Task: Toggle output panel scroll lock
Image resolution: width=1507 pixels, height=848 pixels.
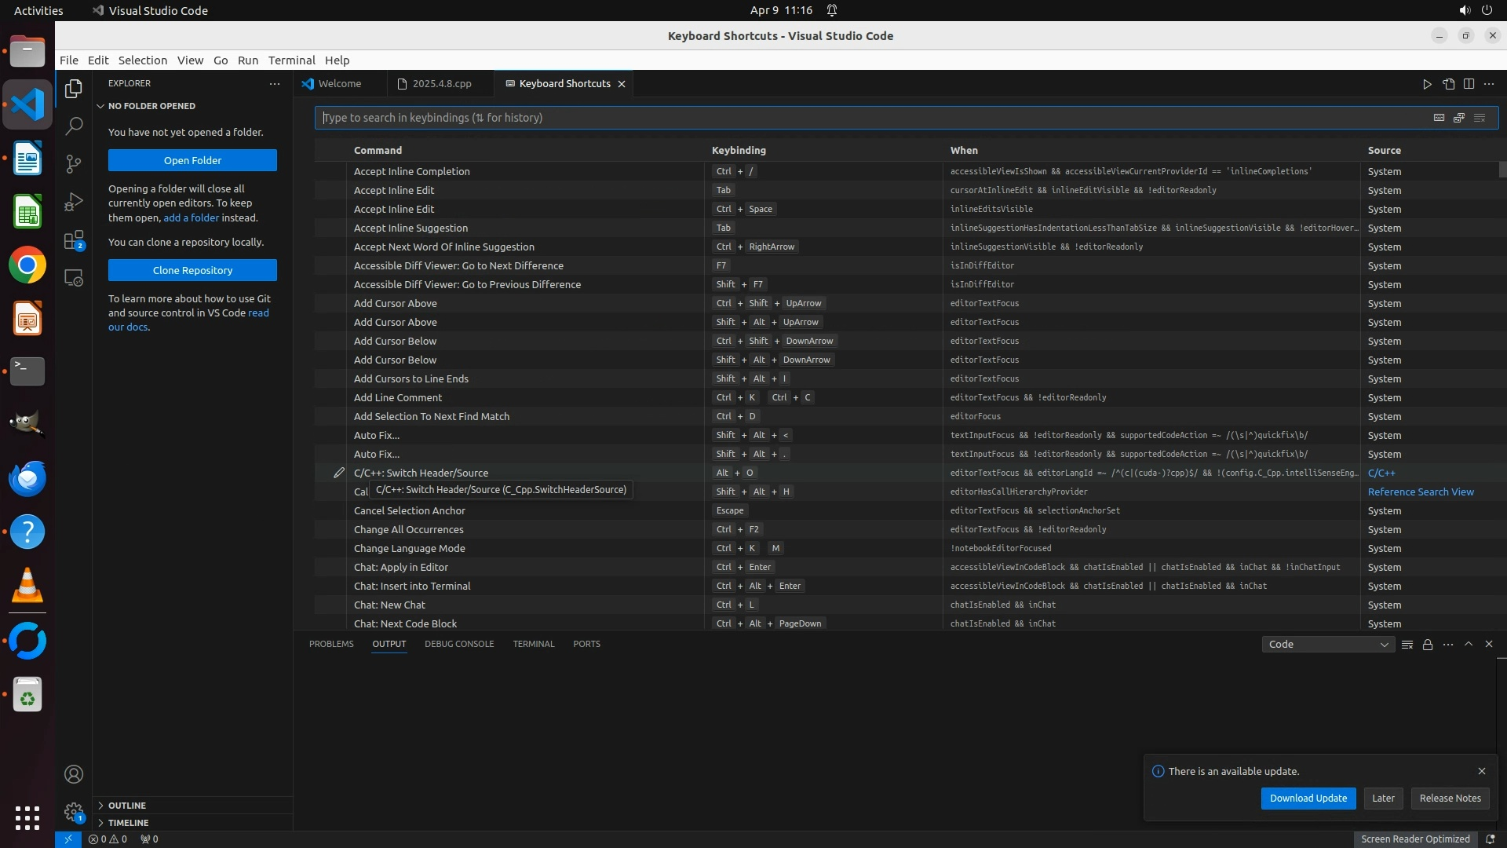Action: tap(1428, 644)
